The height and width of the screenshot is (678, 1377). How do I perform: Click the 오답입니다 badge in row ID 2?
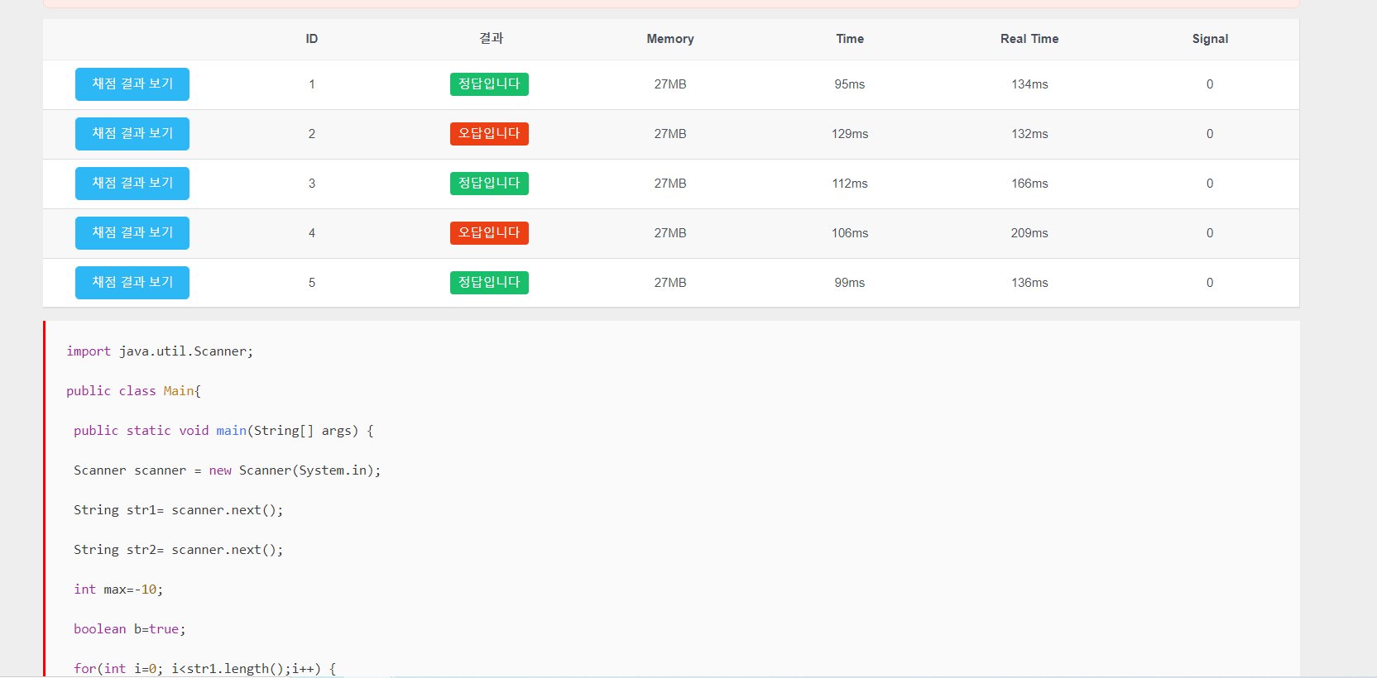click(489, 134)
